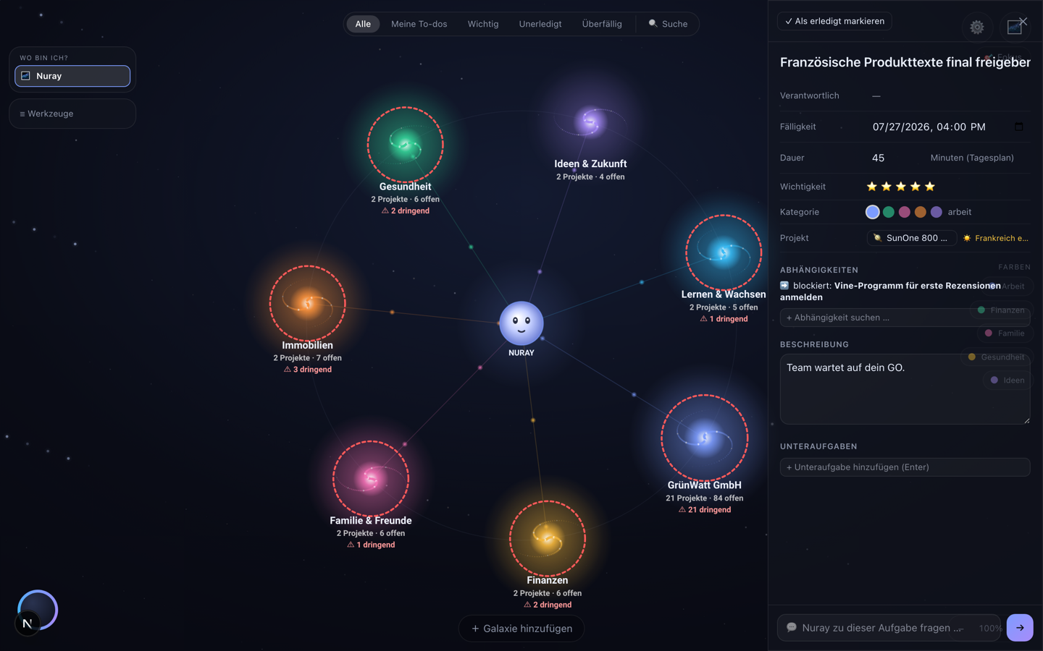Follow the Frankreich project link
Image resolution: width=1043 pixels, height=651 pixels.
pyautogui.click(x=996, y=238)
